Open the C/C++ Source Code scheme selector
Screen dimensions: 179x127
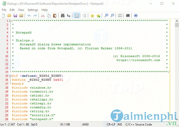(x=139, y=124)
